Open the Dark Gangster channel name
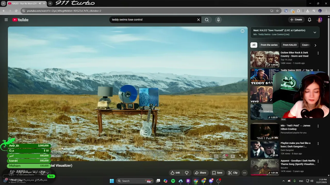The height and width of the screenshot is (185, 330). pyautogui.click(x=287, y=150)
